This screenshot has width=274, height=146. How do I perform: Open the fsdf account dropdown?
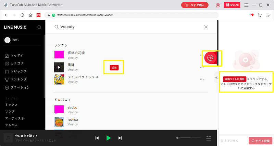pyautogui.click(x=16, y=40)
